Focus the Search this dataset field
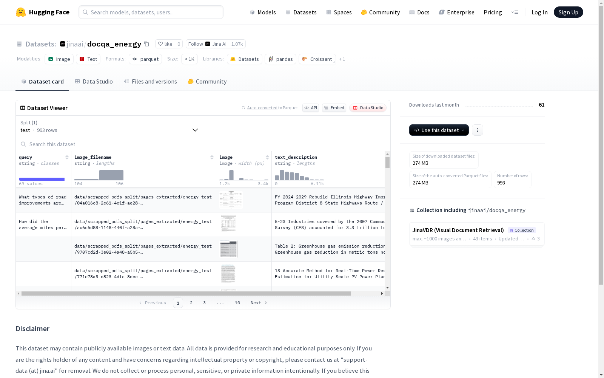The image size is (604, 378). pyautogui.click(x=203, y=144)
